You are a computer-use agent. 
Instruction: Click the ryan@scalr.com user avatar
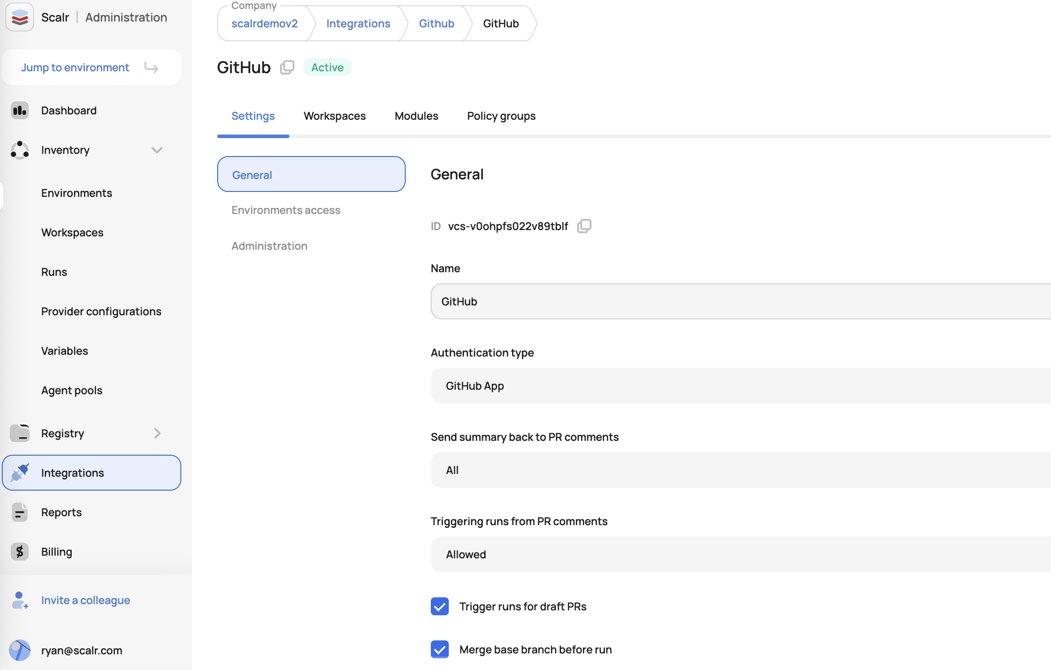point(20,650)
